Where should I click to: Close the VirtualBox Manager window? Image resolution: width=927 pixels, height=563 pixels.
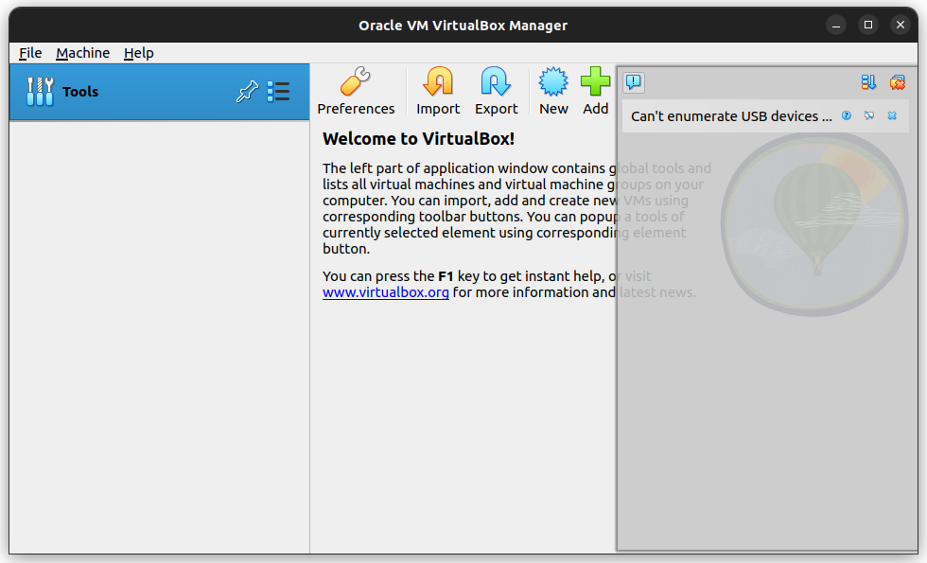[900, 25]
